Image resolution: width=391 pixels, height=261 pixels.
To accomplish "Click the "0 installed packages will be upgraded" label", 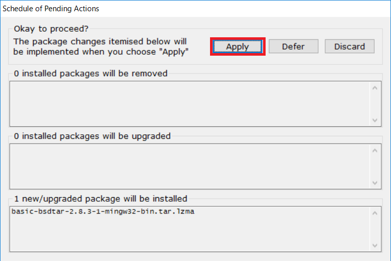I will point(92,136).
